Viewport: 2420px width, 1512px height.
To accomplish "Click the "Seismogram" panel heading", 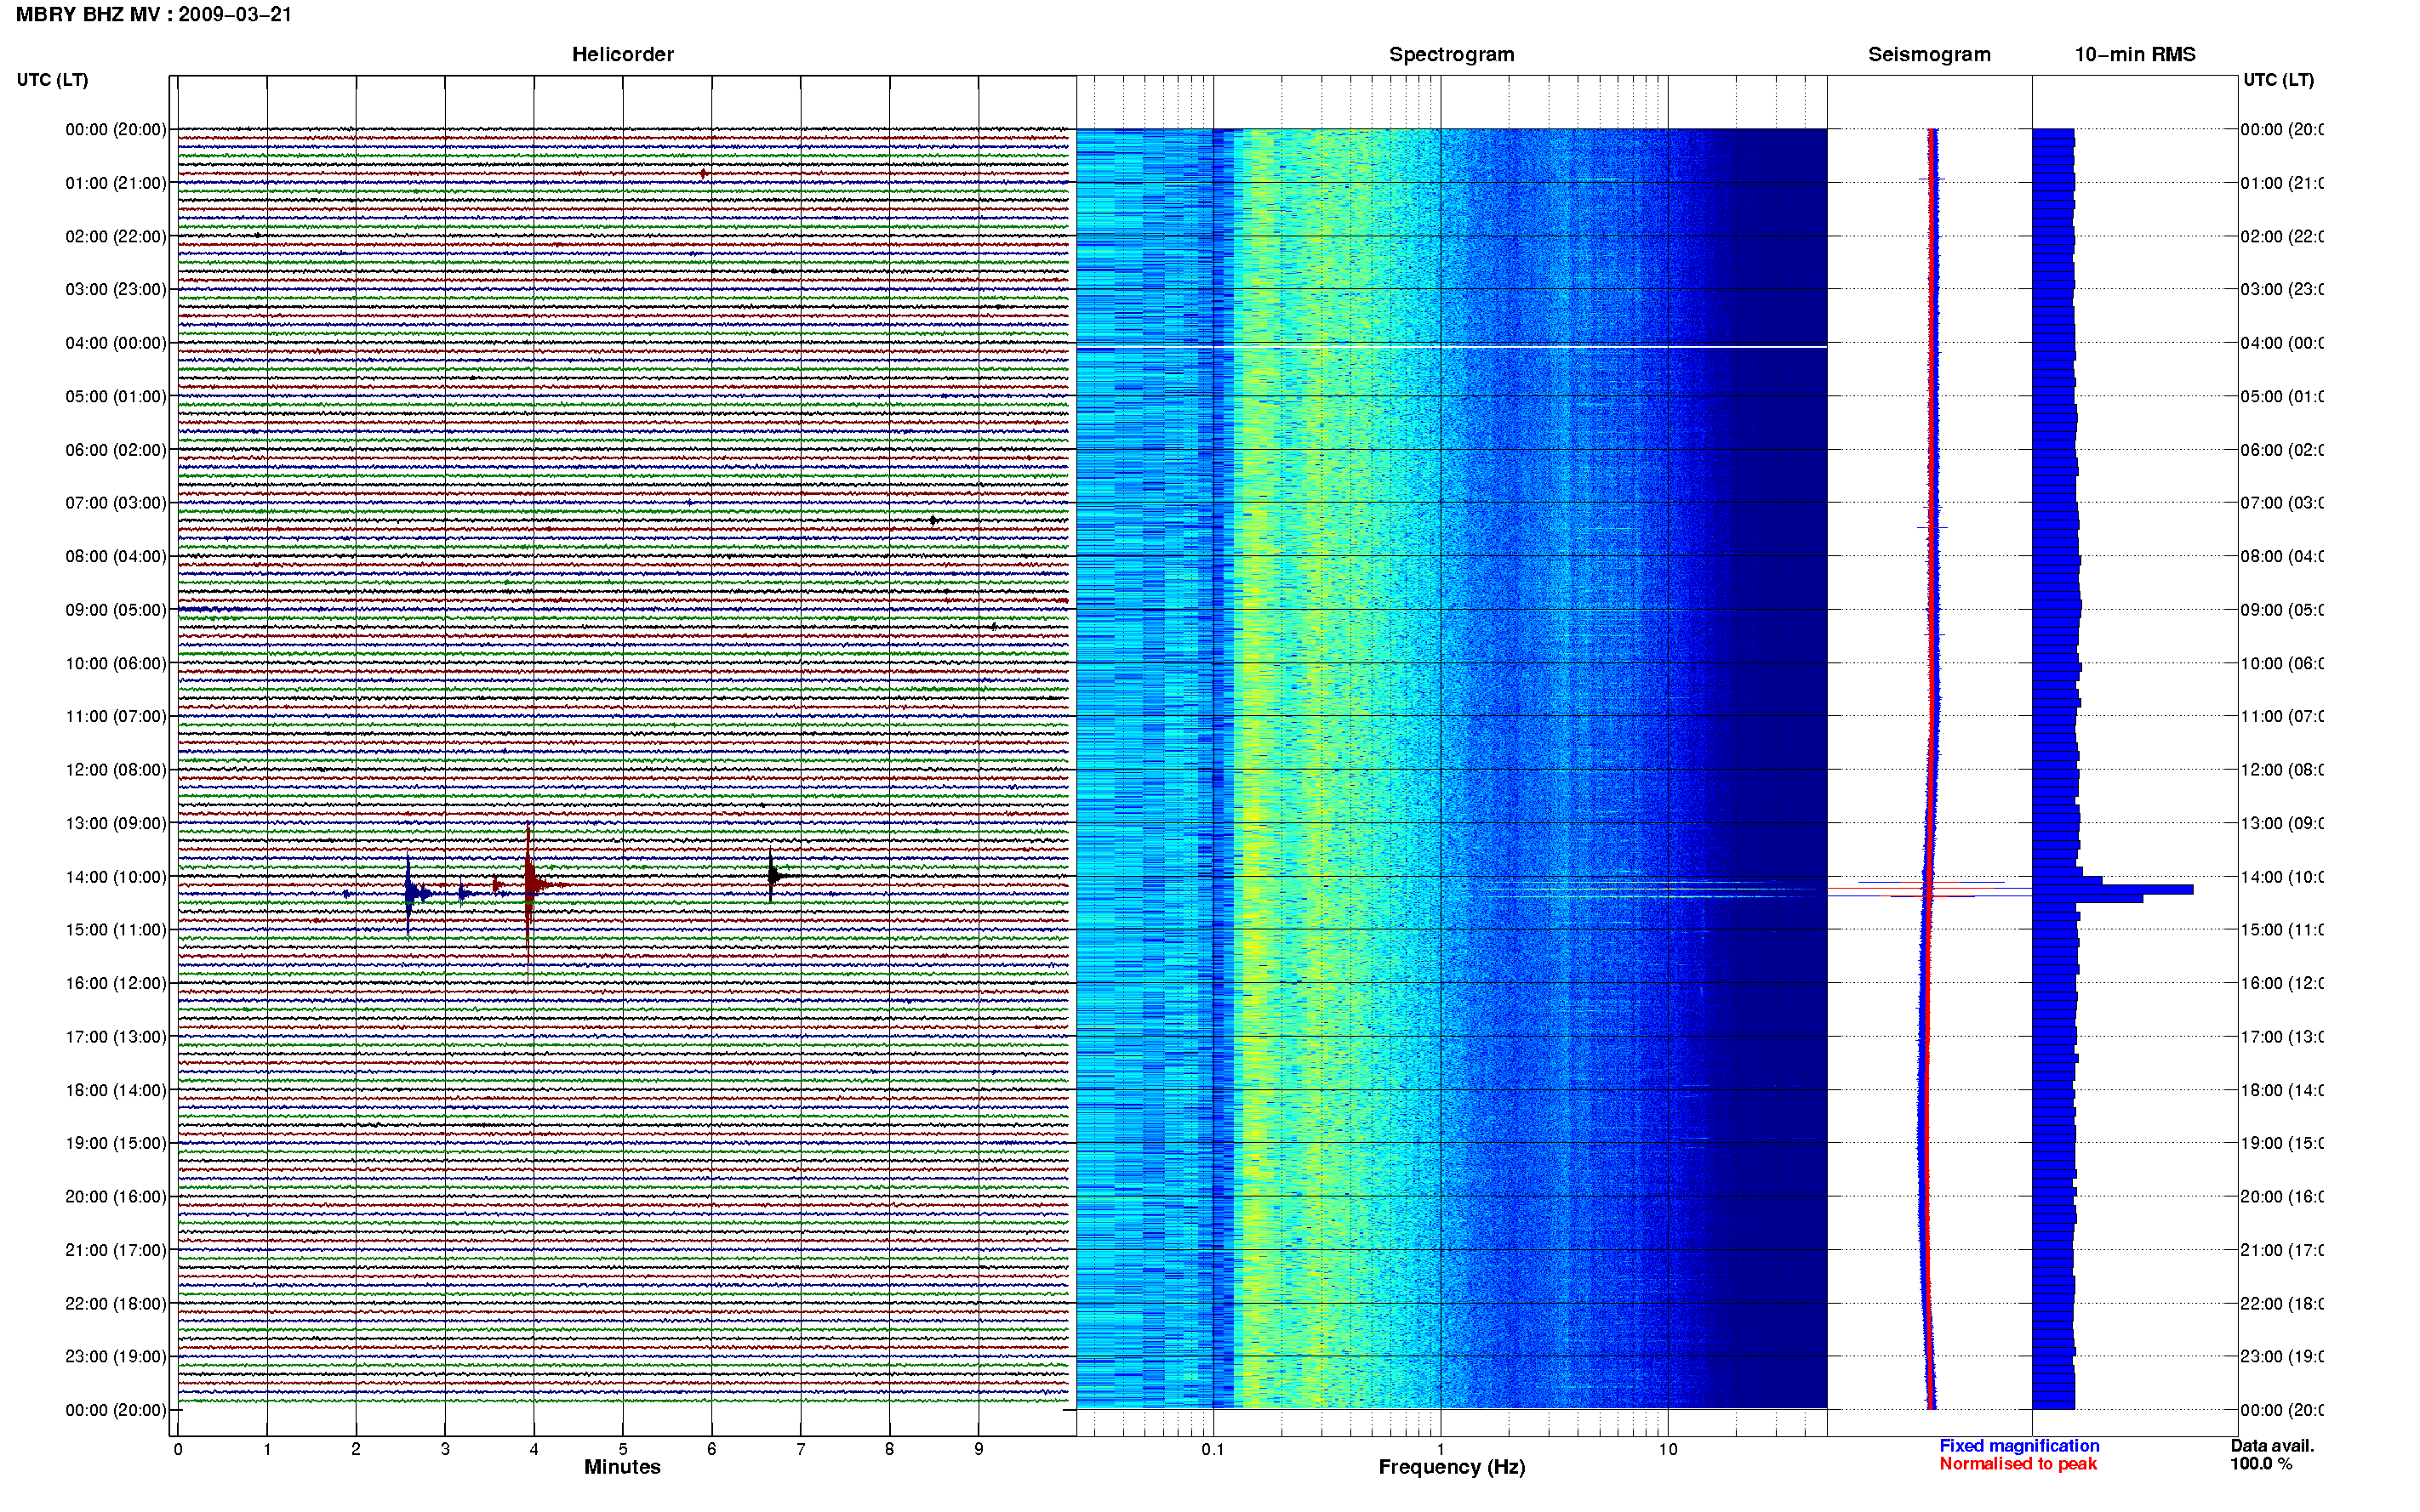I will pos(1929,54).
